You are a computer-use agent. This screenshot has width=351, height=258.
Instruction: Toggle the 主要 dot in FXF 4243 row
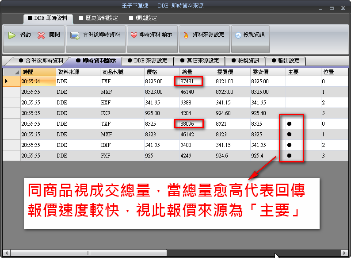point(289,155)
